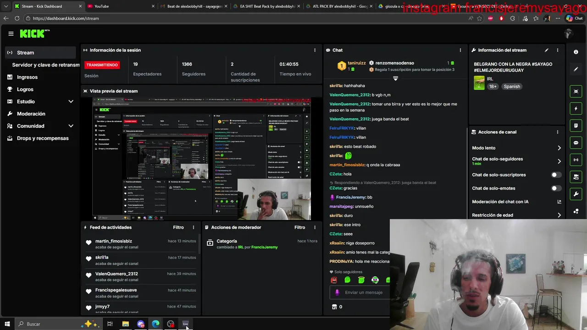Click username FrancisJeremy in moderator actions
Screen dimensions: 587x330
click(x=264, y=247)
